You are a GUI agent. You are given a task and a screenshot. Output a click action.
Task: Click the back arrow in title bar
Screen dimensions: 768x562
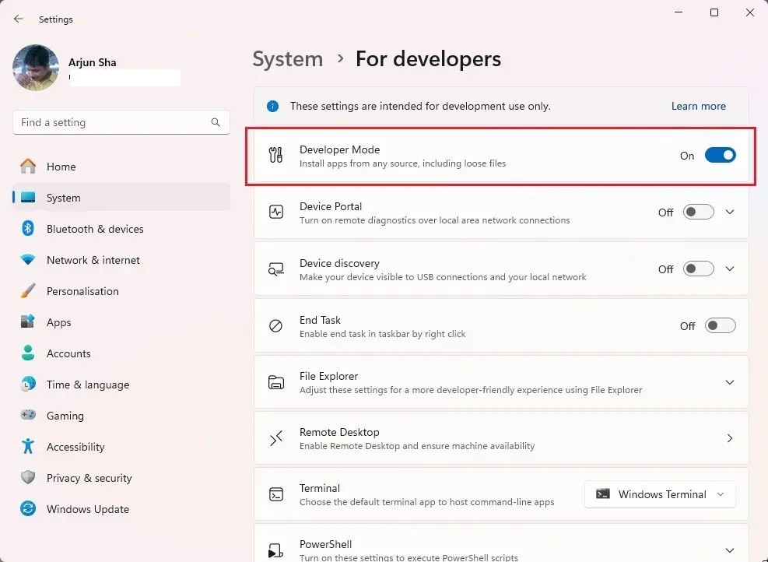(19, 19)
